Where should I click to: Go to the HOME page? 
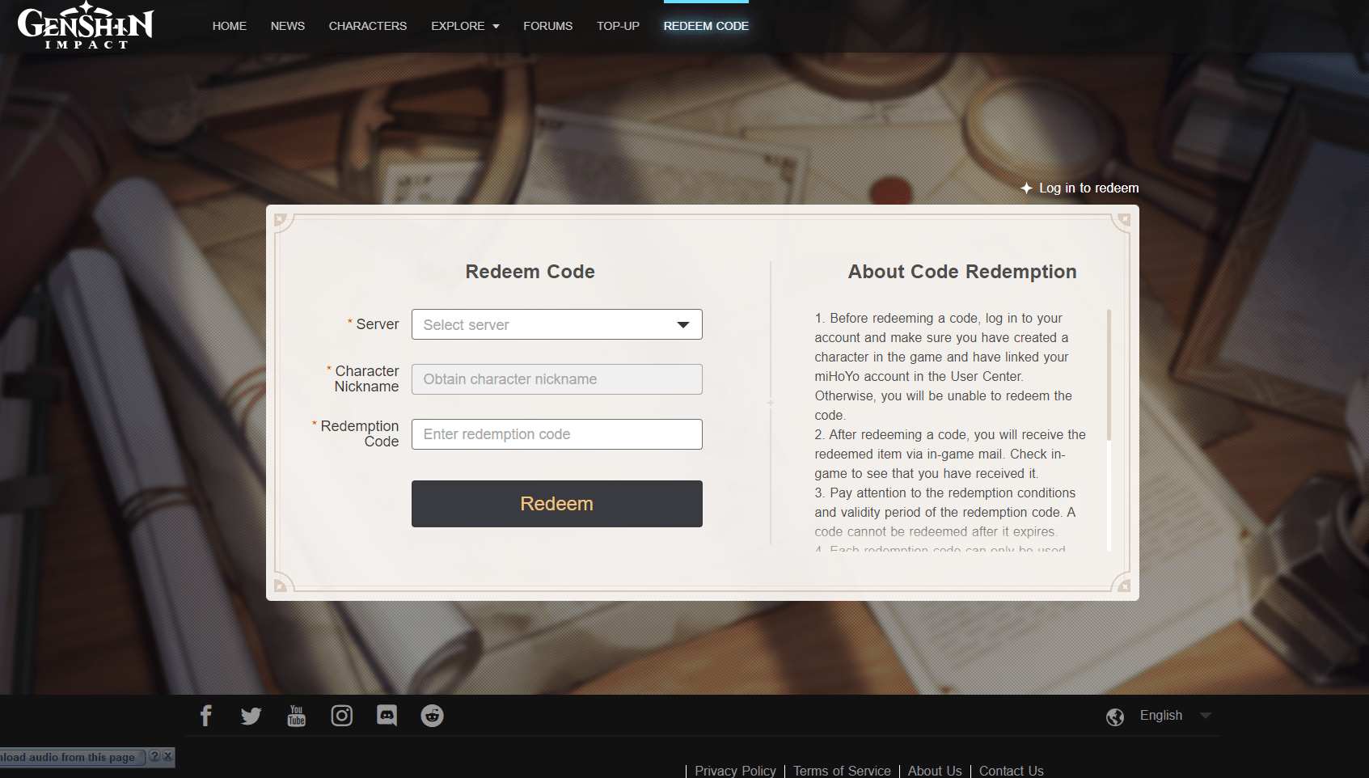(x=230, y=26)
